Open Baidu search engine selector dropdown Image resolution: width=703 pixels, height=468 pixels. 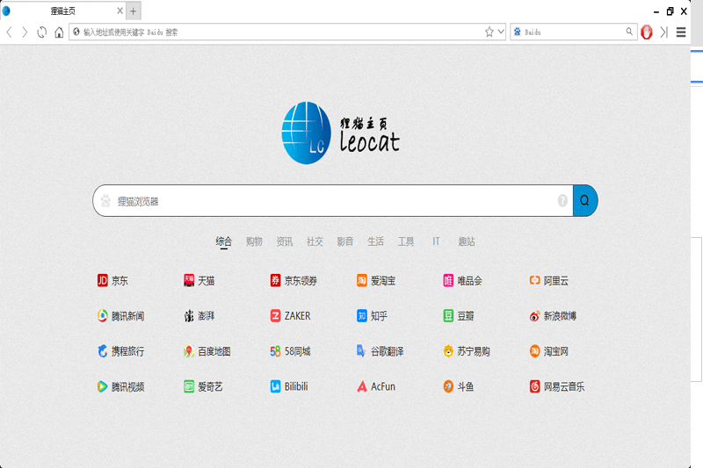tap(516, 32)
